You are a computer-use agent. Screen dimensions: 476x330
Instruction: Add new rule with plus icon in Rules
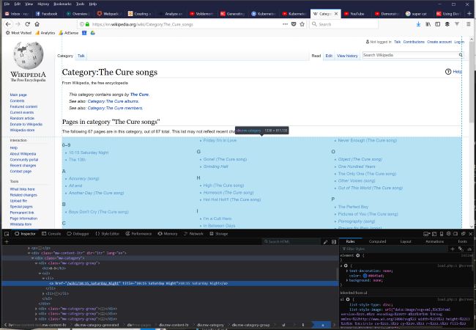pos(453,249)
